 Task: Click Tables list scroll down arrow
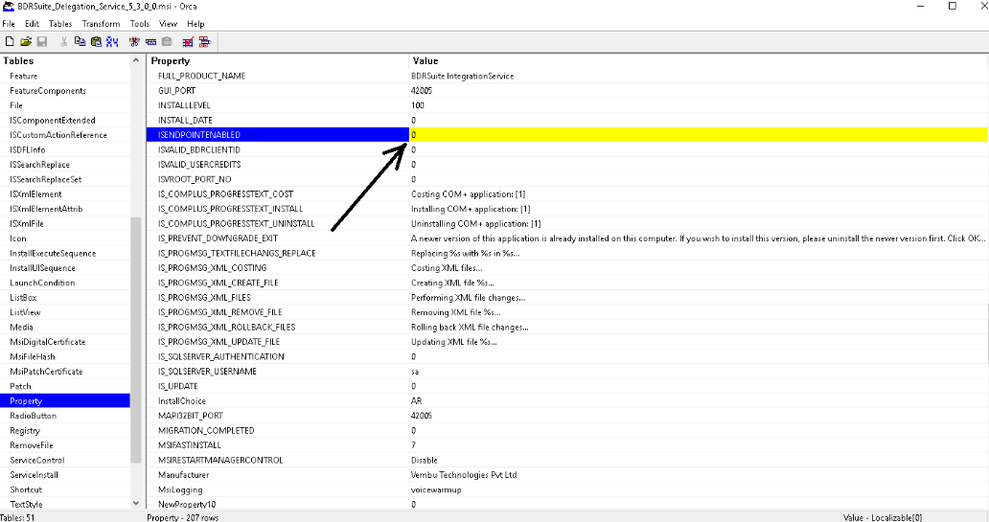point(136,503)
